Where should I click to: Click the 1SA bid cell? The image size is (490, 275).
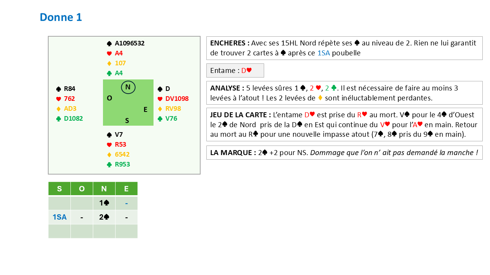point(59,217)
